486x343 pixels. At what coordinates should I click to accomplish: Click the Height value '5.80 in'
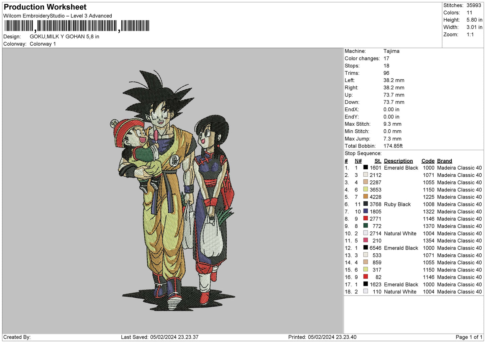point(474,20)
